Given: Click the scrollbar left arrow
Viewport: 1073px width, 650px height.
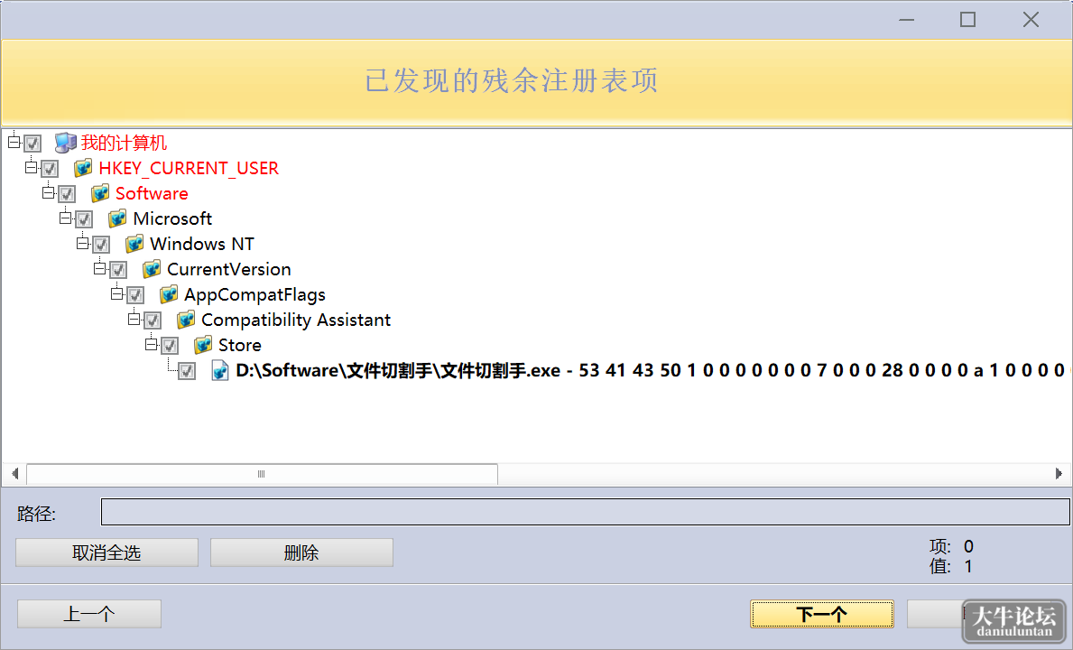Looking at the screenshot, I should click(14, 473).
